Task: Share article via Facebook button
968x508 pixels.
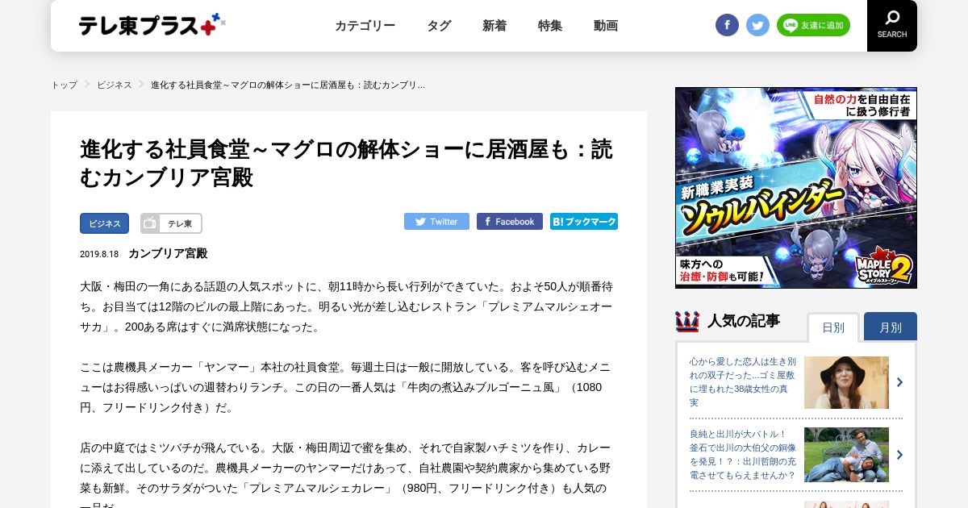Action: click(x=510, y=222)
